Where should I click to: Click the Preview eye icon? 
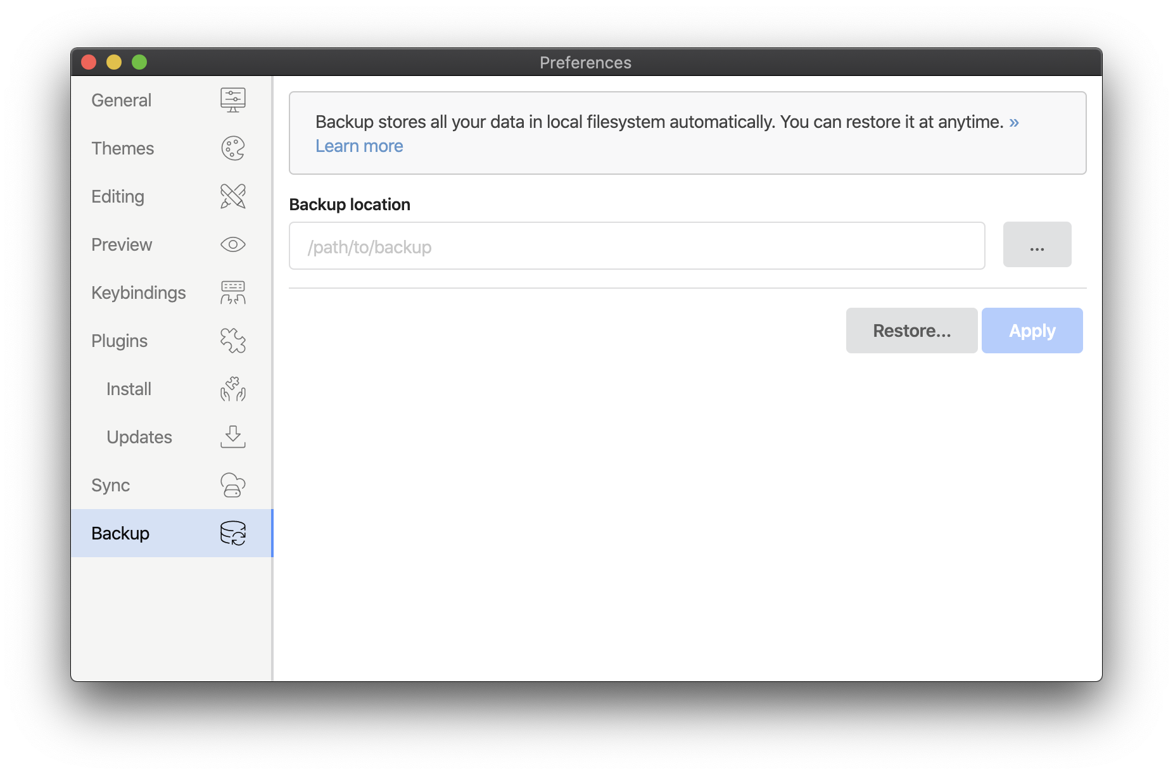click(x=232, y=244)
